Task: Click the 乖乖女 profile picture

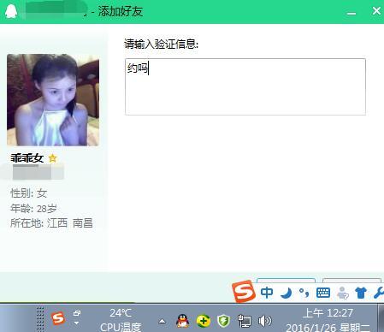Action: pyautogui.click(x=53, y=100)
